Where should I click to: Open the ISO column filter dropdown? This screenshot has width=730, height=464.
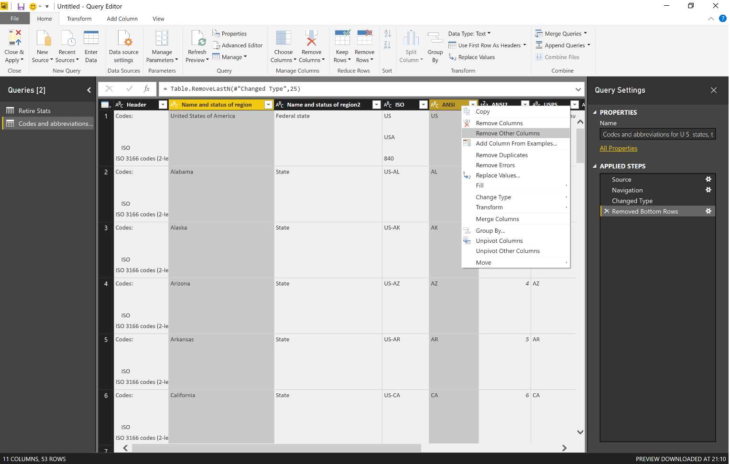[423, 104]
